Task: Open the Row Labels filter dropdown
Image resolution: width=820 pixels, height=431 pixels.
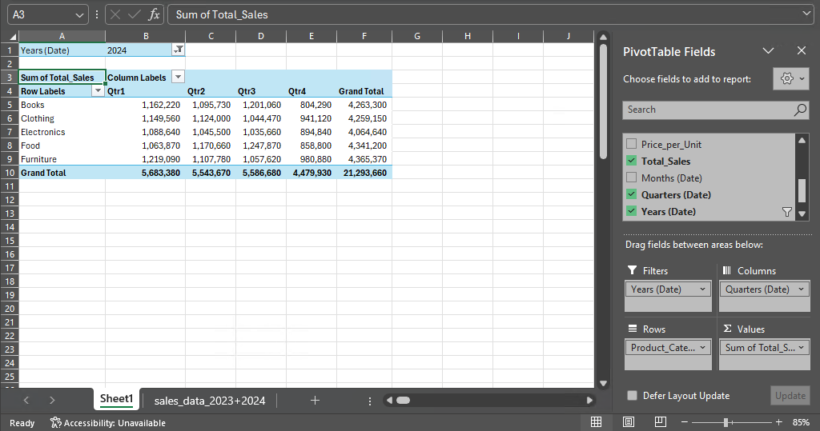Action: 98,91
